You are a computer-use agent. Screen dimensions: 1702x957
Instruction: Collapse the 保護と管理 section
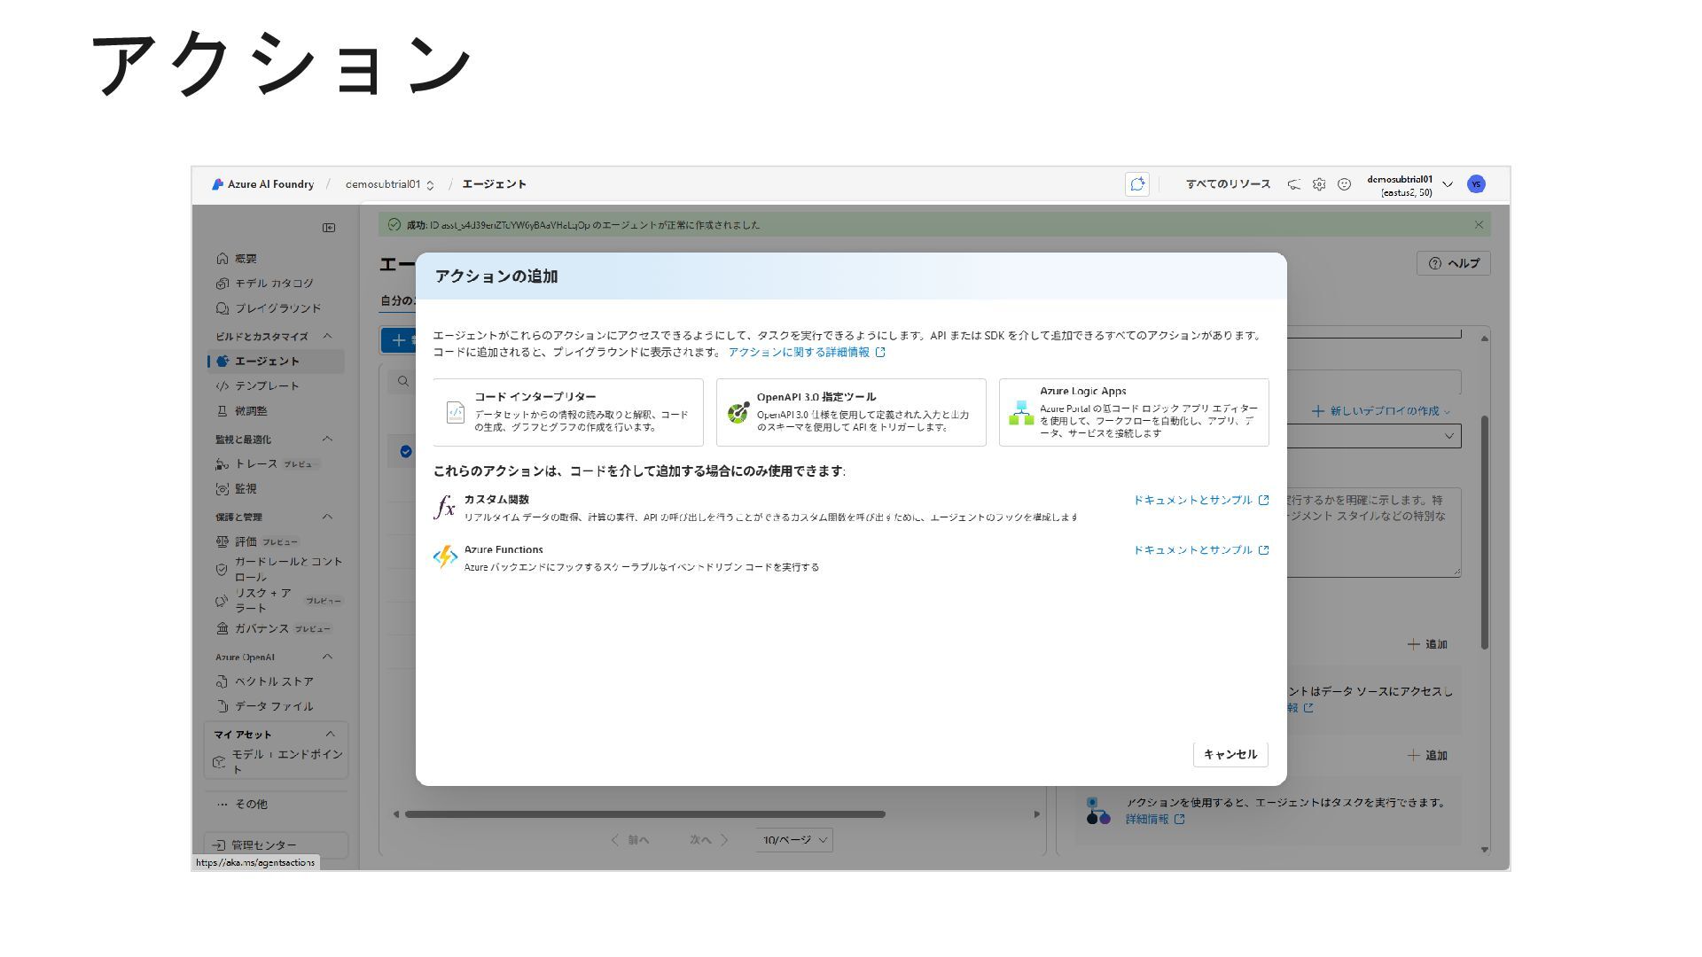click(x=328, y=517)
